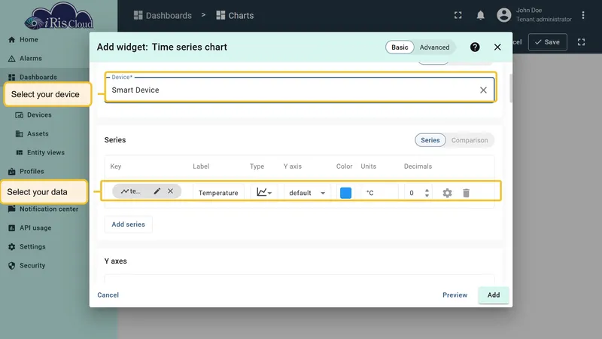This screenshot has height=339, width=602.
Task: Click the te... key chip
Action: point(146,191)
